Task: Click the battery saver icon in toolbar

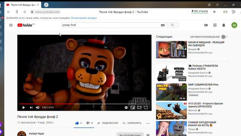Action: point(225,12)
